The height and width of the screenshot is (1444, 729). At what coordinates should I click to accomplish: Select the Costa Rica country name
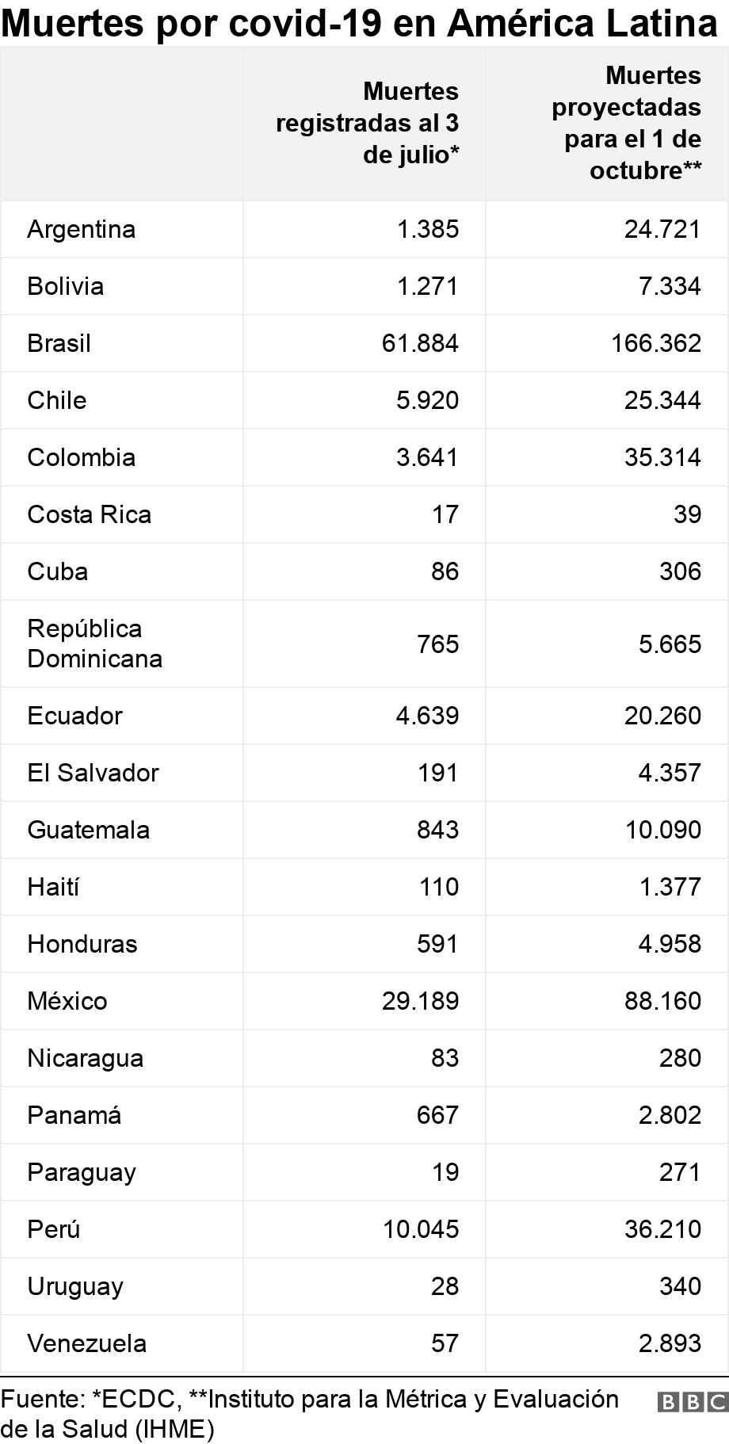[90, 514]
